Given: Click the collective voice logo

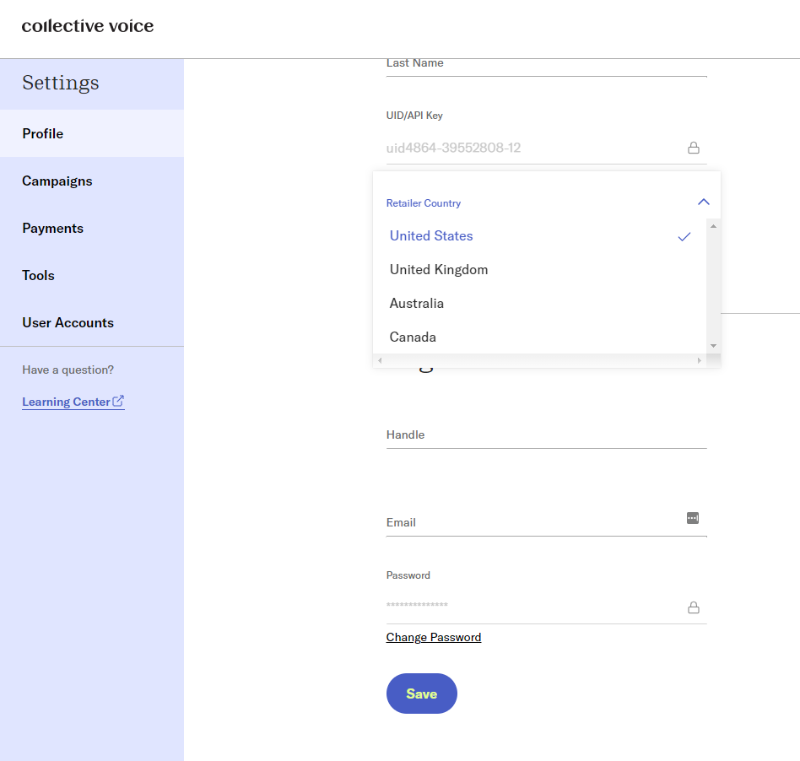Looking at the screenshot, I should (88, 26).
